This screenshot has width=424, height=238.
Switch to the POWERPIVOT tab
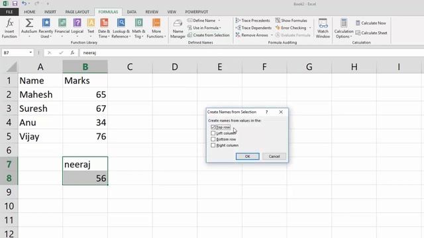(197, 12)
